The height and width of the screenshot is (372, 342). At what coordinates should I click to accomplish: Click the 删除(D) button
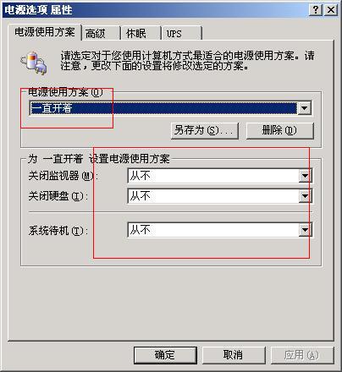point(280,130)
